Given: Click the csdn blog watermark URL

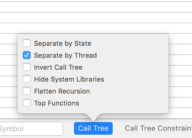Looking at the screenshot, I should coord(151,132).
